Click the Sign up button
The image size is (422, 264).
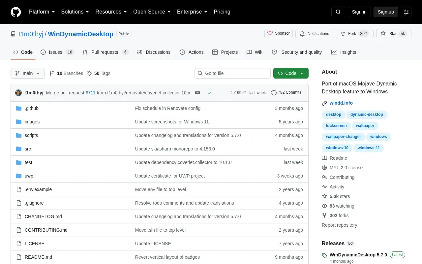click(x=386, y=12)
